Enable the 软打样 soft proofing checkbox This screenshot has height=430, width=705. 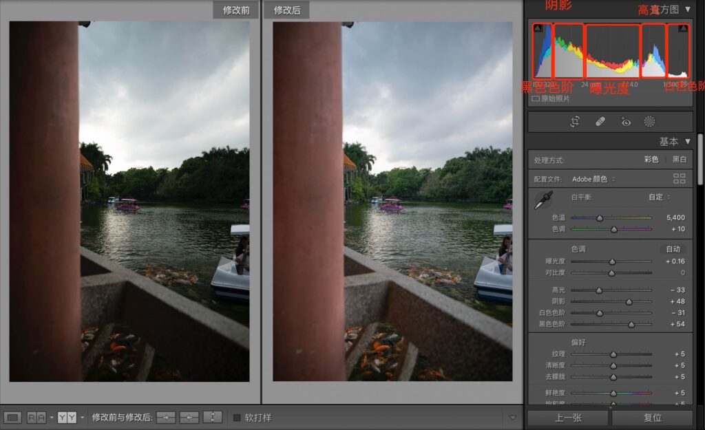tap(237, 418)
